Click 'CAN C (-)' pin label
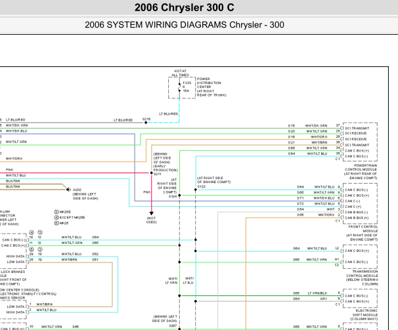This screenshot has width=398, height=330. [352, 201]
